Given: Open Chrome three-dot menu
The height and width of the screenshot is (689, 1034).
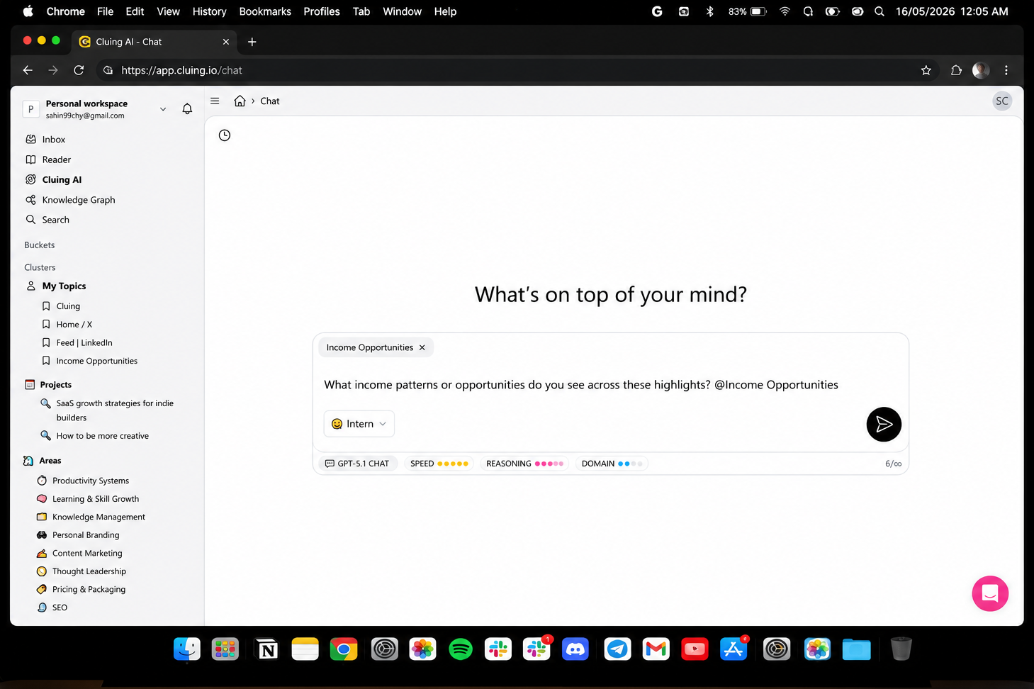Looking at the screenshot, I should click(x=1006, y=70).
